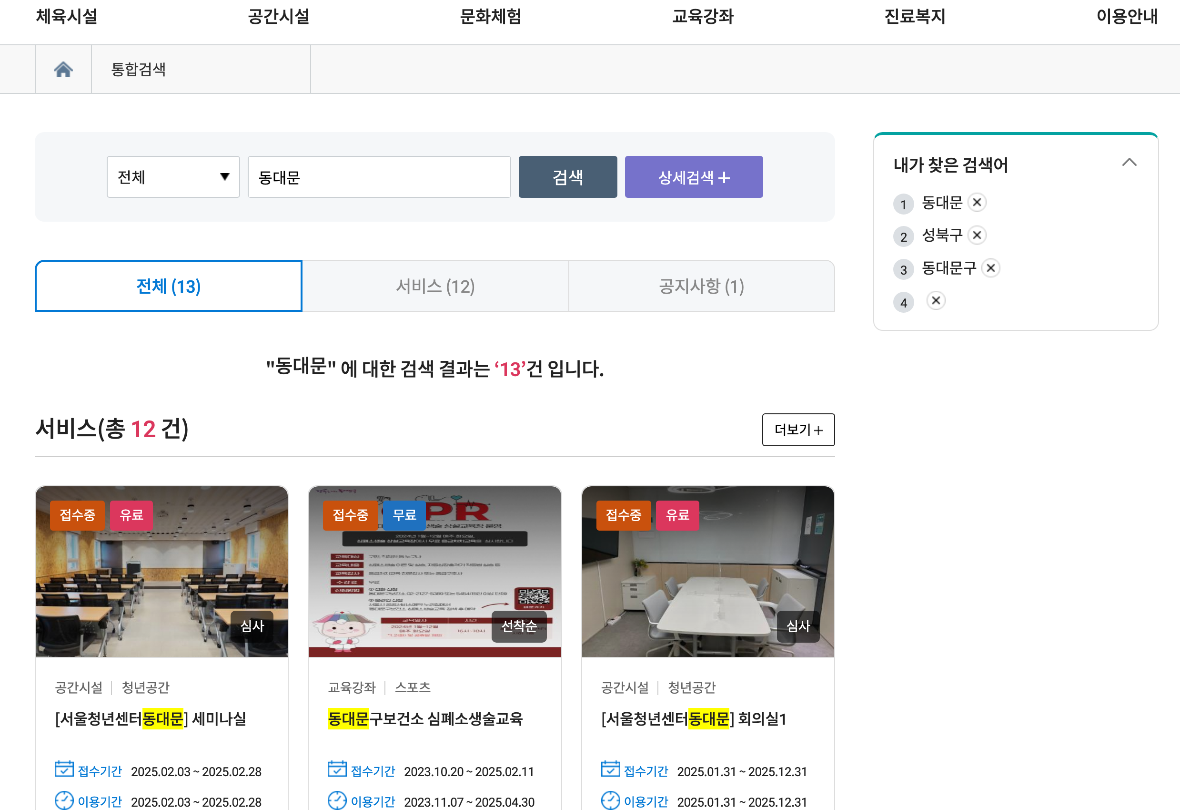Click the 접수기간 calendar icon of 세미나실
Screen dimensions: 1180x810
(x=64, y=769)
